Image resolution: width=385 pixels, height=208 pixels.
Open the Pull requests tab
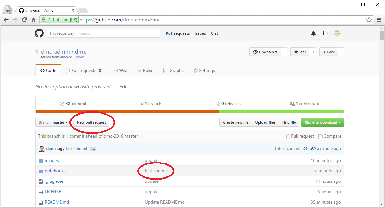[84, 70]
